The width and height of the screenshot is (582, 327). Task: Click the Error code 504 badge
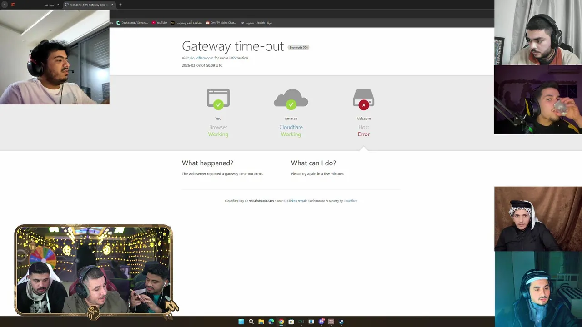coord(298,47)
